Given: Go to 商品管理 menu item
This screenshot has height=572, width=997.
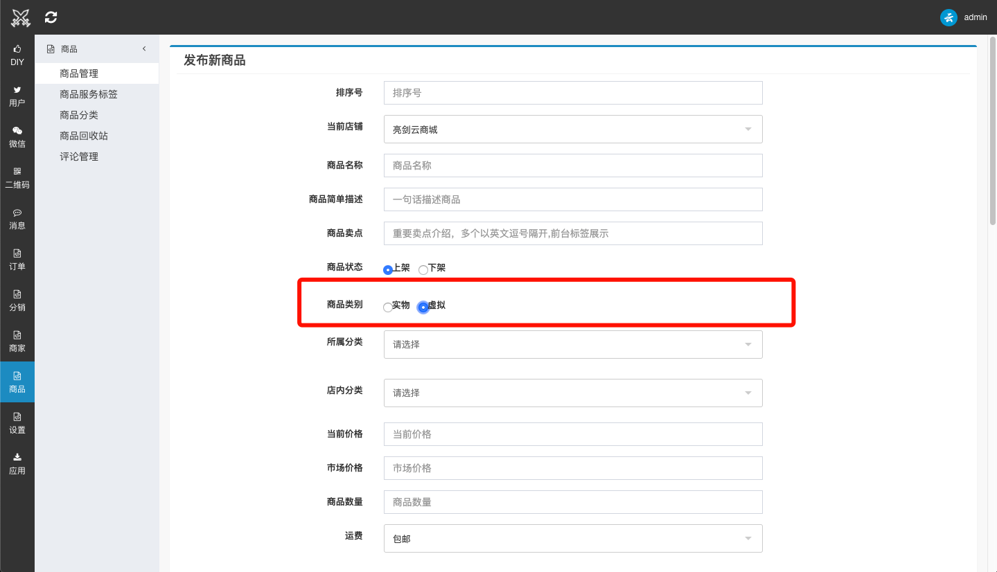Looking at the screenshot, I should [97, 73].
